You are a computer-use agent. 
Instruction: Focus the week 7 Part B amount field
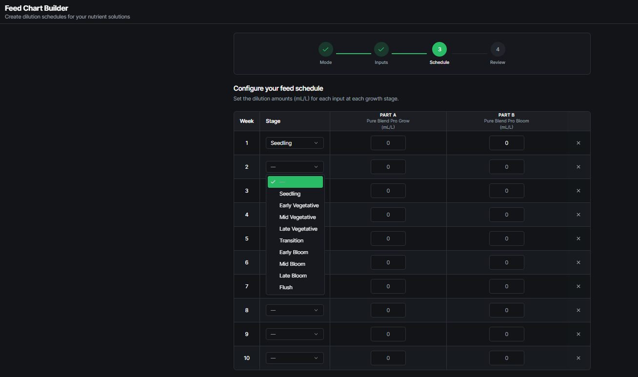click(507, 286)
